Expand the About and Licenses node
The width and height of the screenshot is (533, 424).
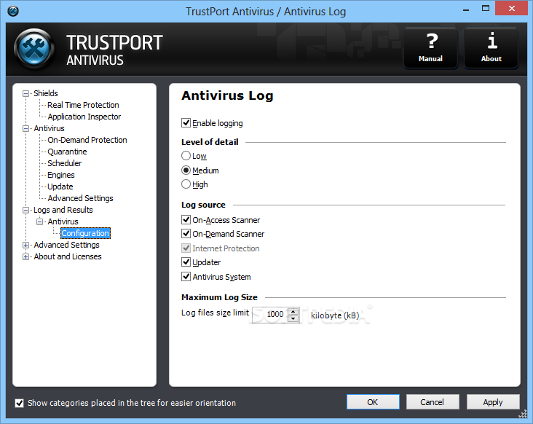(25, 256)
